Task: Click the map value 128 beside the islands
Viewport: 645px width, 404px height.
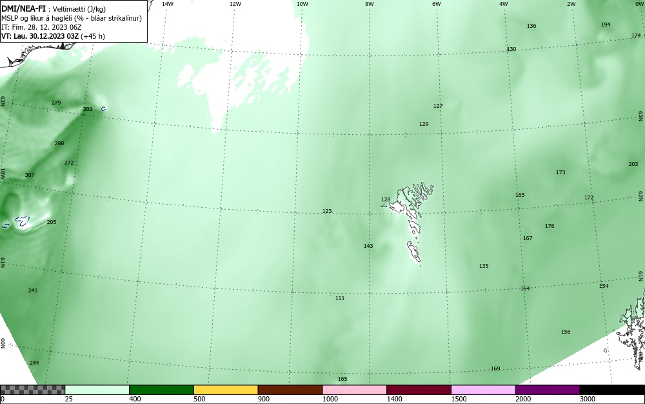Action: [x=386, y=199]
